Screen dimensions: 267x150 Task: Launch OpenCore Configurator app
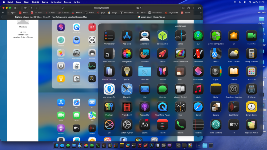234,89
